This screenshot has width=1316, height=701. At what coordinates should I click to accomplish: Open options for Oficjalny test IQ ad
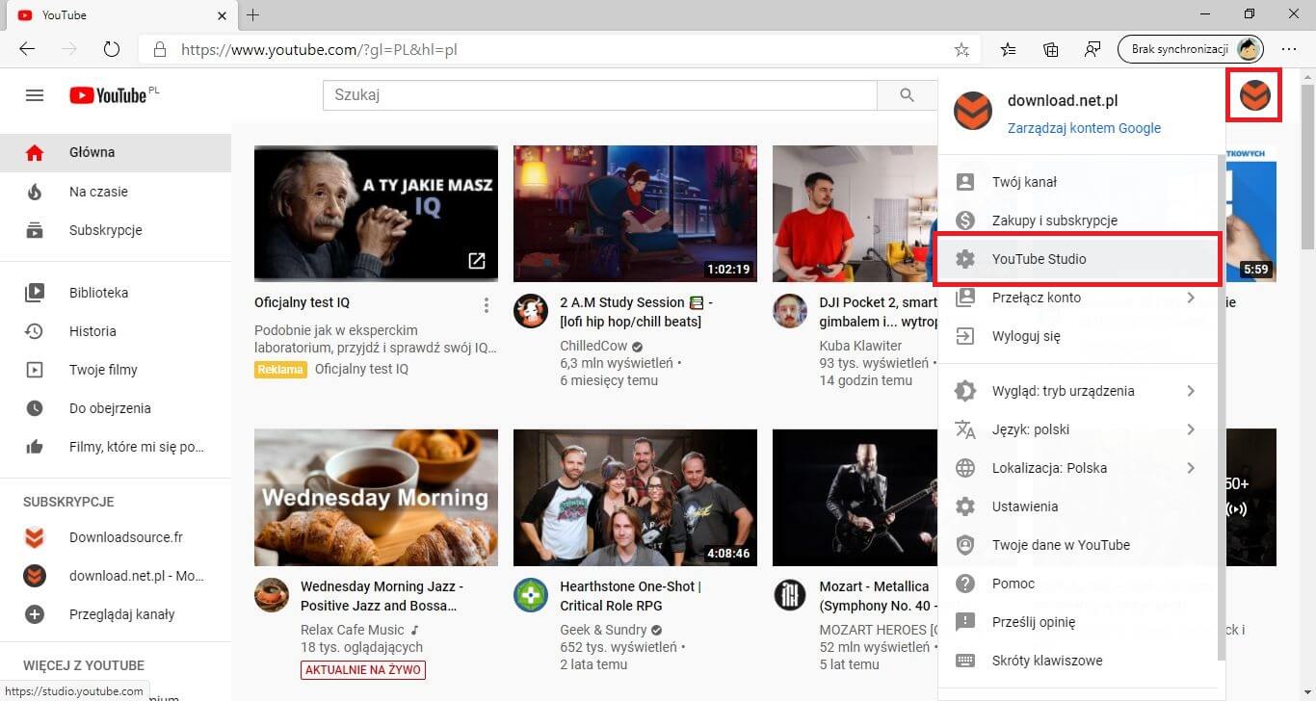point(487,305)
